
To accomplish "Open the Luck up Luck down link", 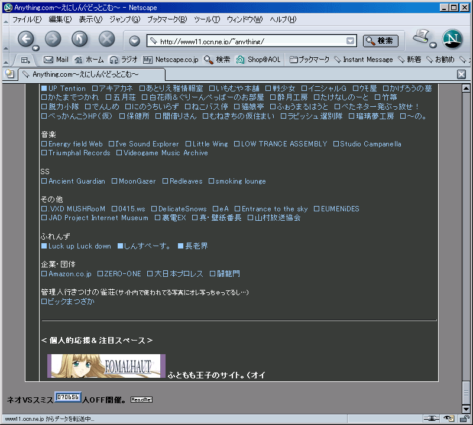I will click(x=76, y=246).
